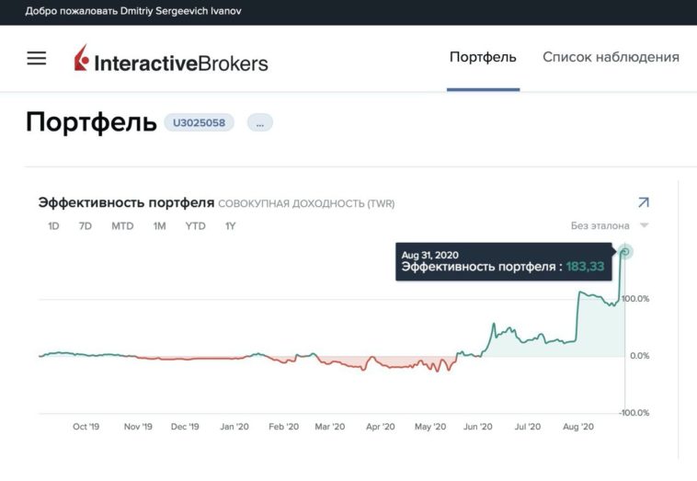Select the MTD time range

pyautogui.click(x=122, y=225)
